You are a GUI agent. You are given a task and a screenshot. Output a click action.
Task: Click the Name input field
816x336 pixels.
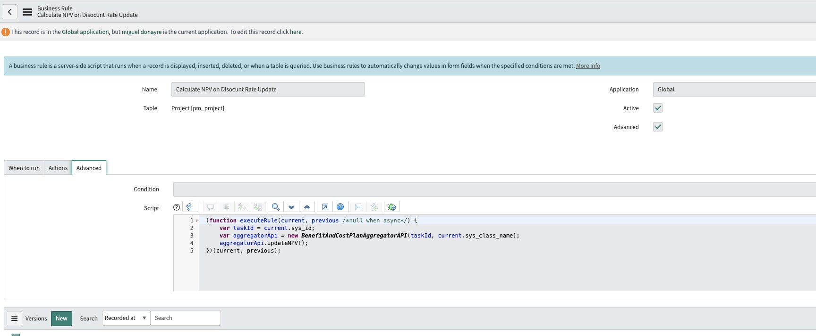[268, 90]
